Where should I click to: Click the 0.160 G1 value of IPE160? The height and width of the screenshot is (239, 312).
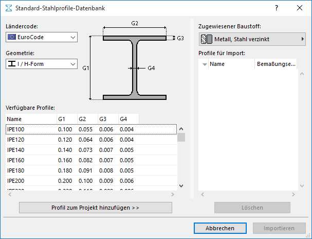pos(65,160)
